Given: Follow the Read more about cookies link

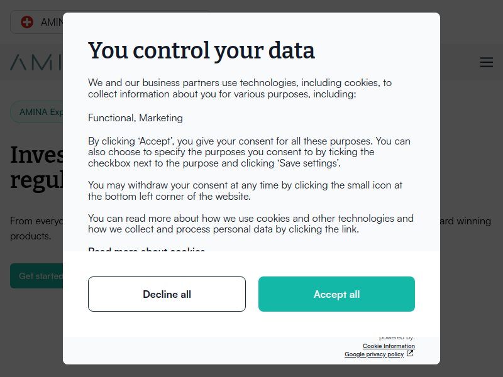Looking at the screenshot, I should click(x=146, y=251).
